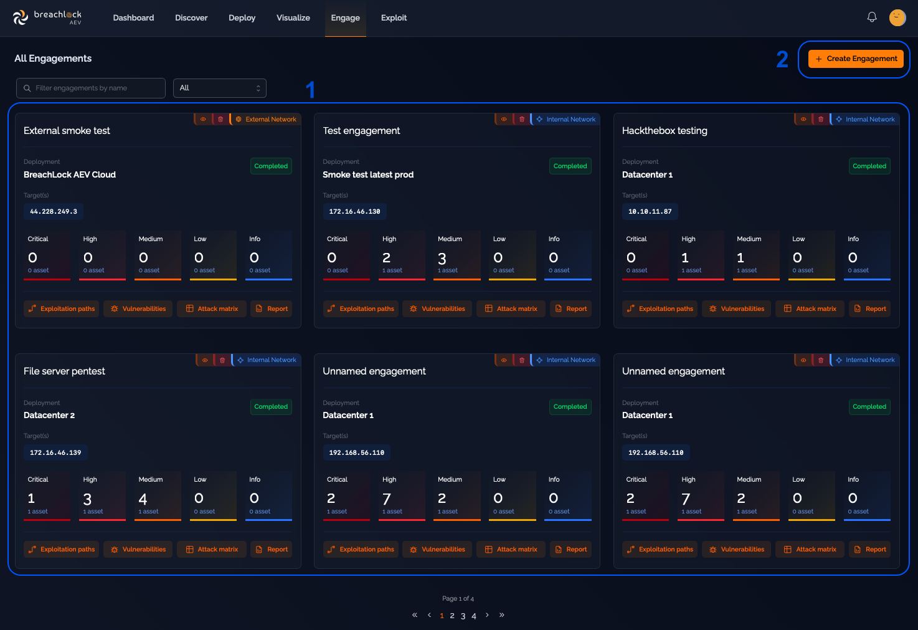Viewport: 918px width, 630px height.
Task: Jump to the last page arrow
Action: tap(502, 615)
